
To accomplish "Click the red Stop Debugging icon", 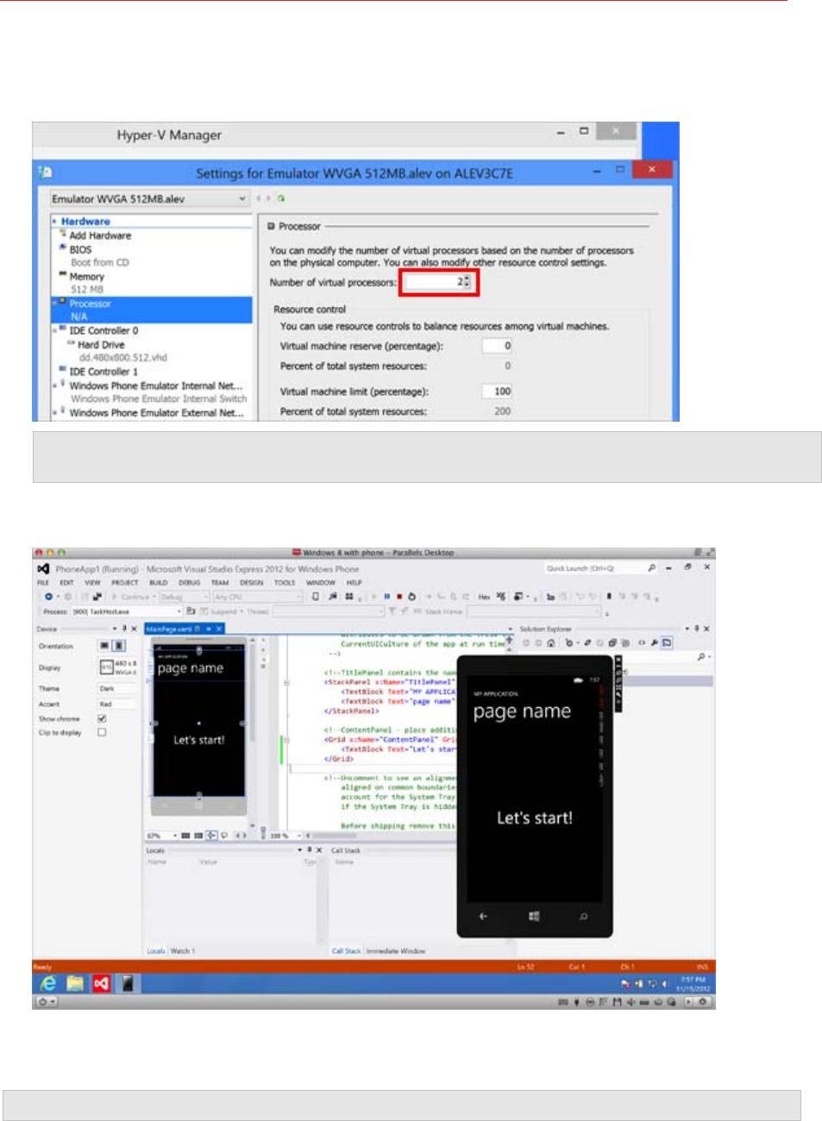I will pos(399,597).
